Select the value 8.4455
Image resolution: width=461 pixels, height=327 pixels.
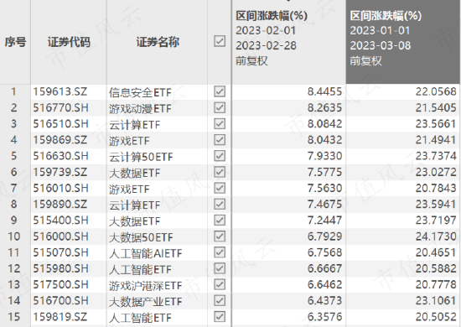tap(325, 91)
